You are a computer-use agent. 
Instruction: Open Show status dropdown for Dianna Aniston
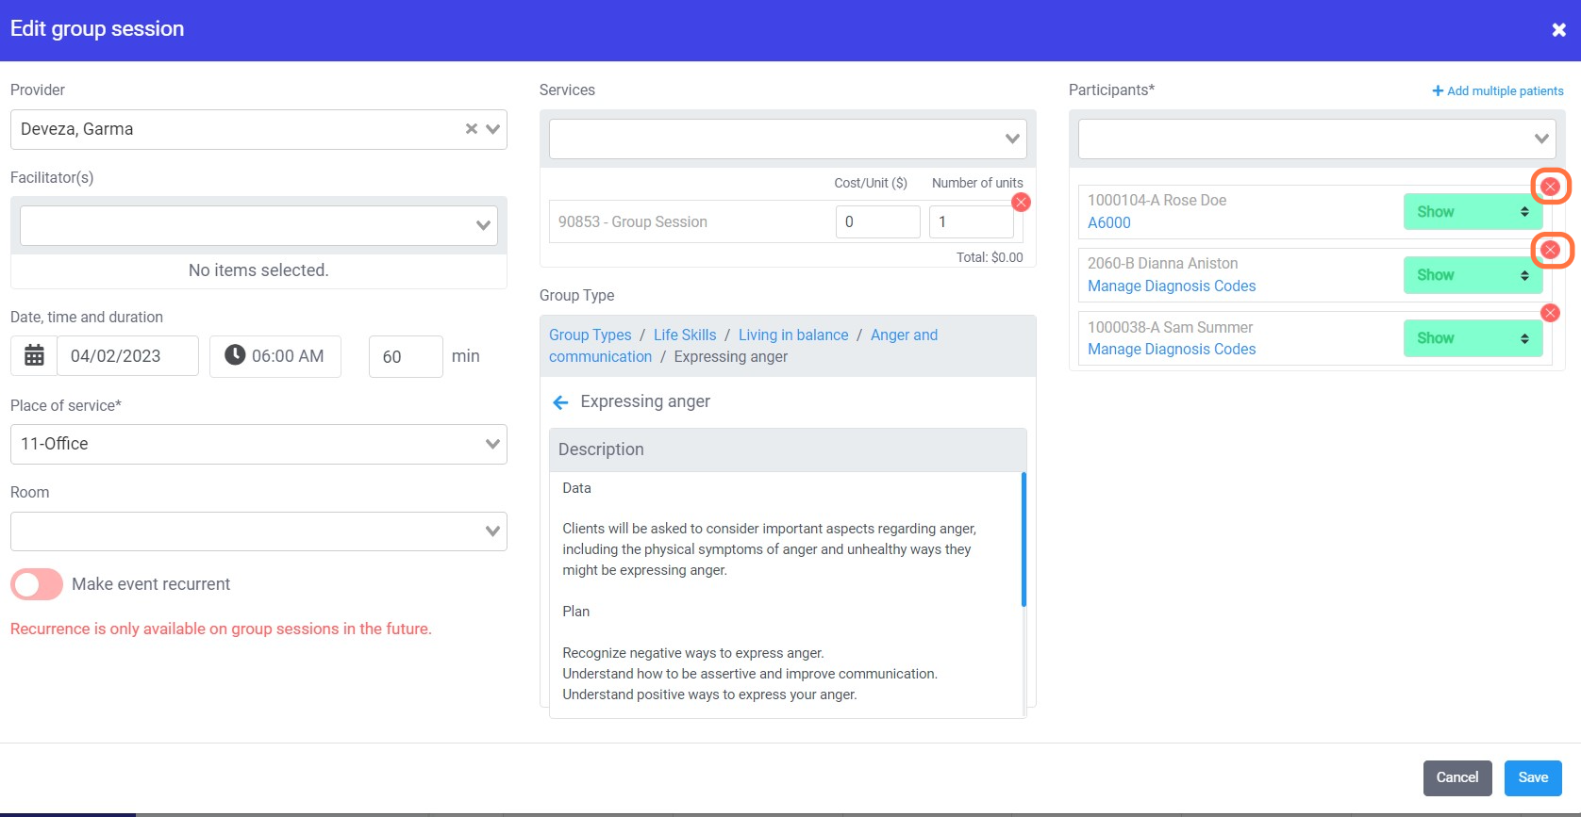1473,275
